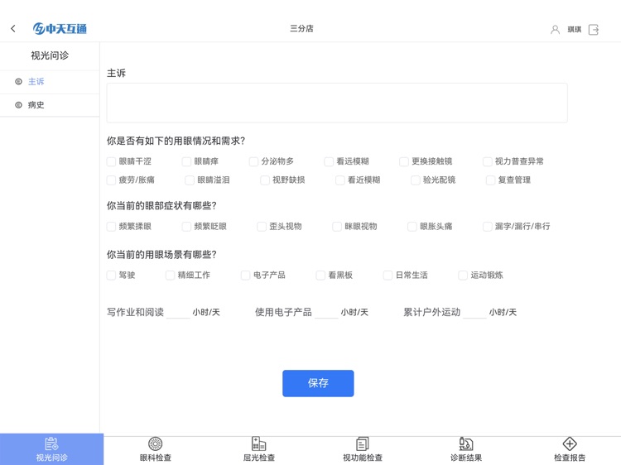Viewport: 621px width, 465px height.
Task: Click the 病史 sidebar bullet icon
Action: coord(18,105)
